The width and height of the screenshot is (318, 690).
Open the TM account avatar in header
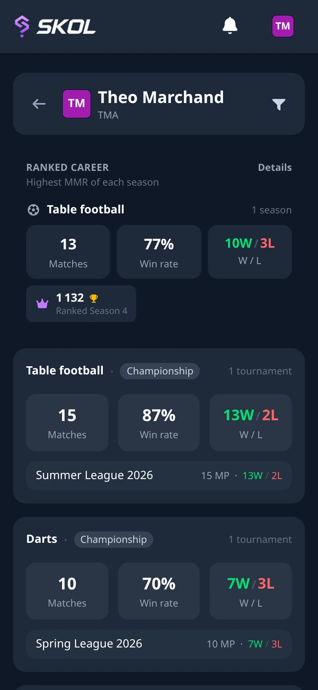point(283,26)
